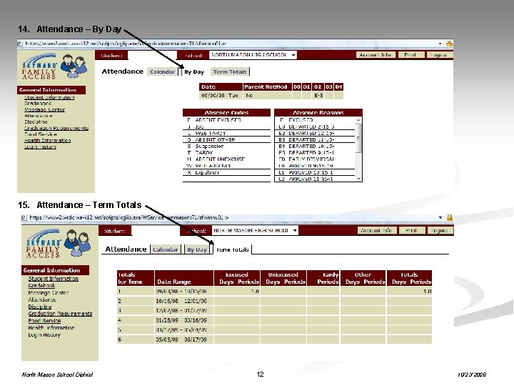Viewport: 514px width, 386px height.
Task: Click General Information header in Term Totals screenshot
Action: pos(56,270)
